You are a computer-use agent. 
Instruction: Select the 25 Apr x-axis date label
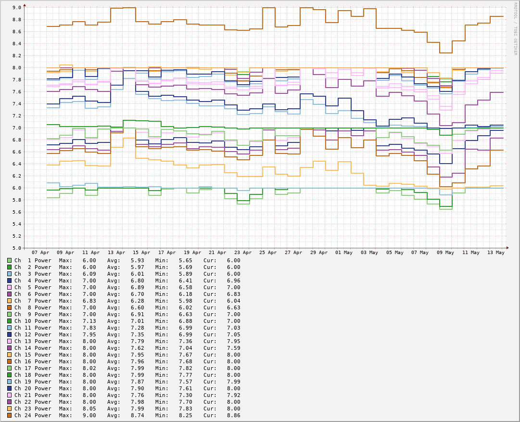pyautogui.click(x=268, y=253)
